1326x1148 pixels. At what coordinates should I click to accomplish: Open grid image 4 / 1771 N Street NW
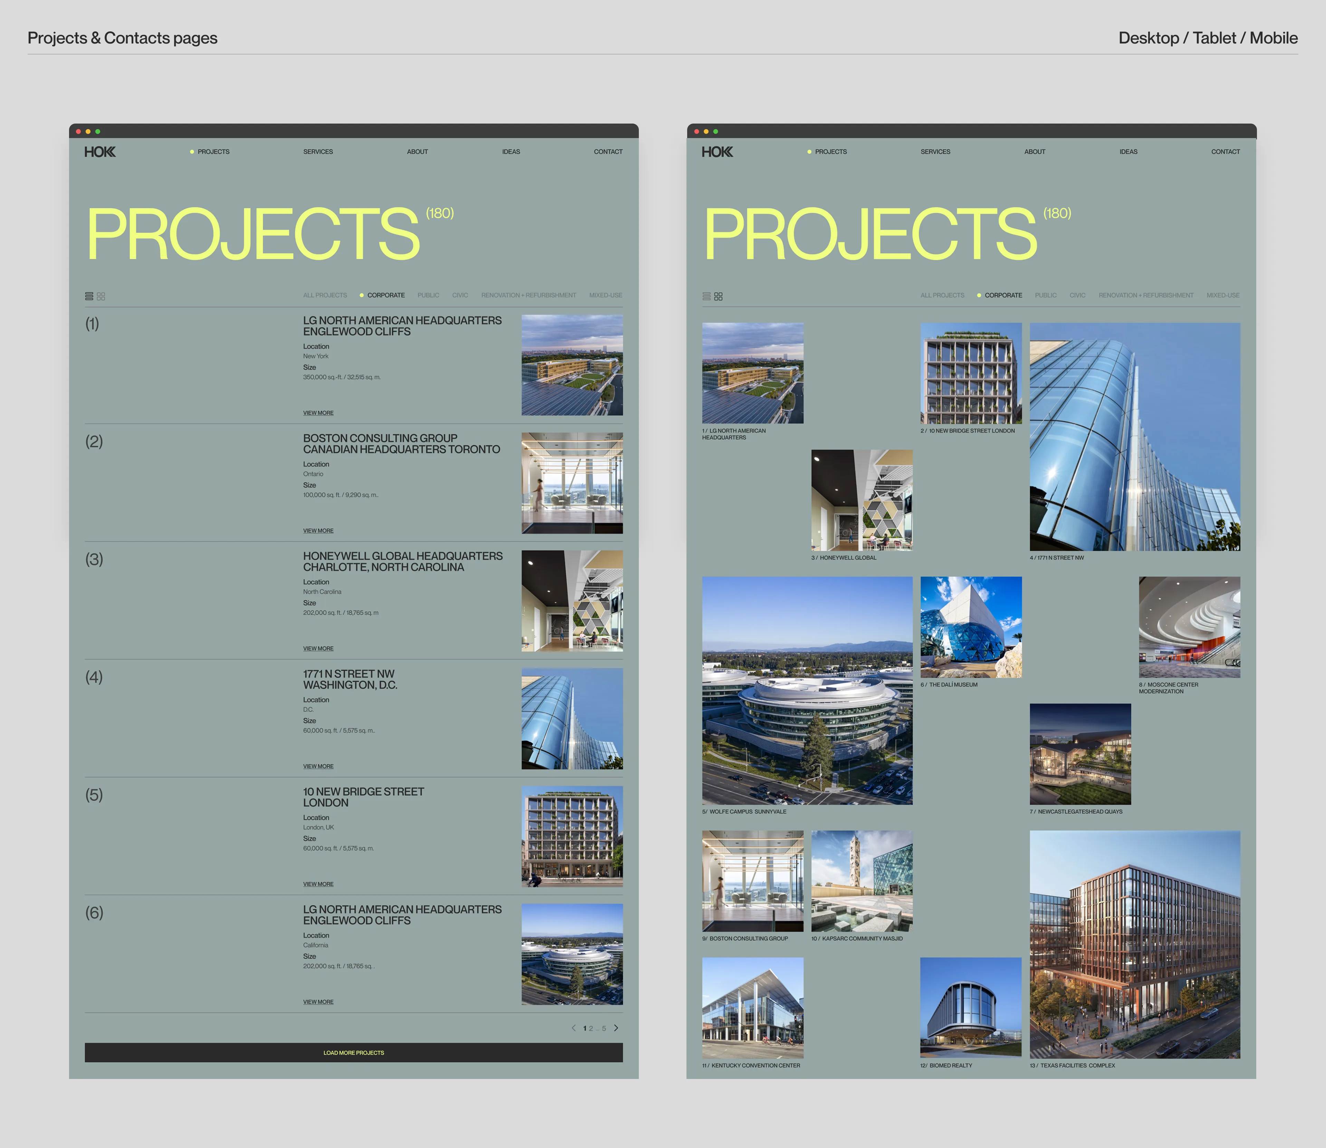1135,437
